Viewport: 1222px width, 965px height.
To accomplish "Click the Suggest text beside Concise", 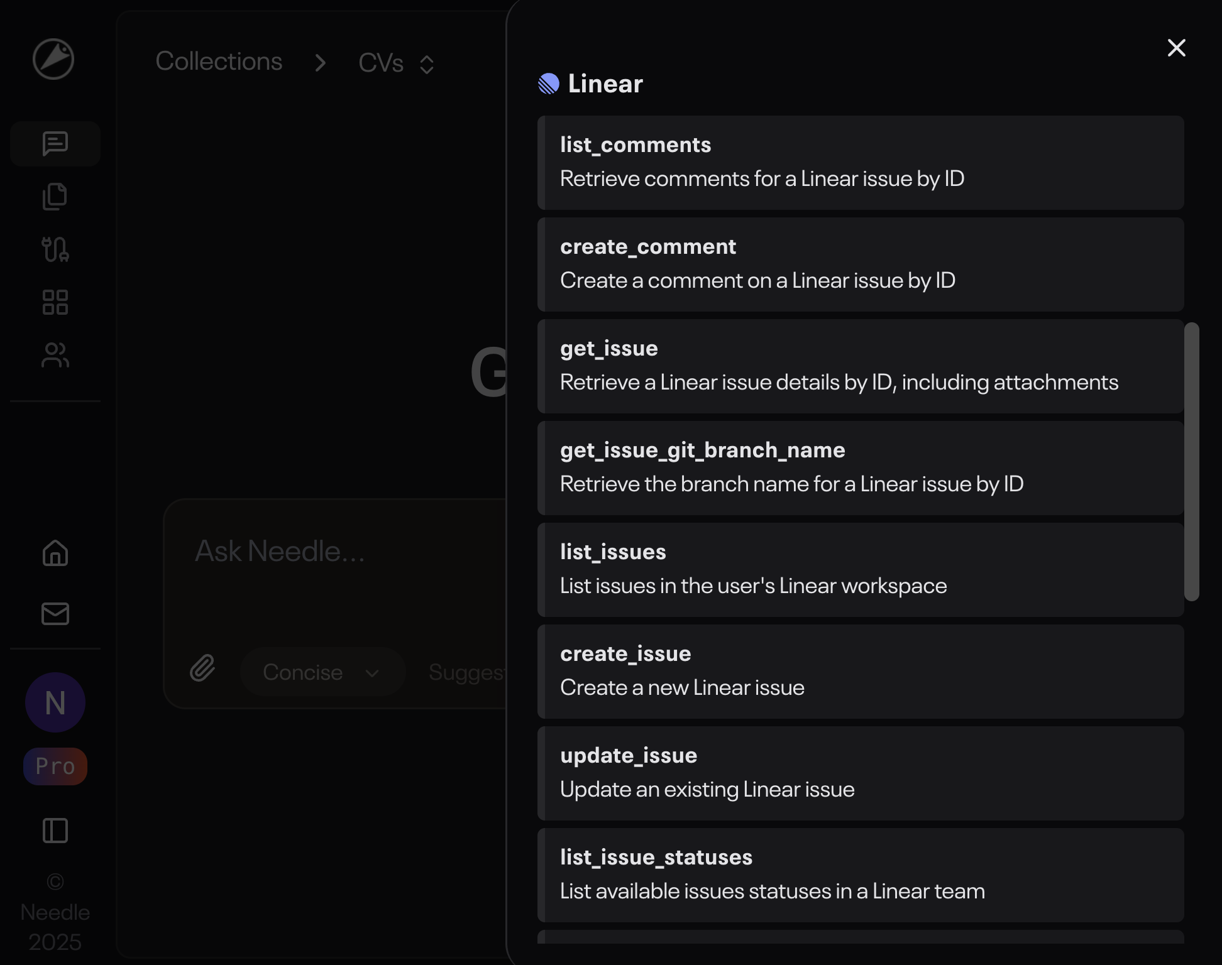I will click(466, 672).
